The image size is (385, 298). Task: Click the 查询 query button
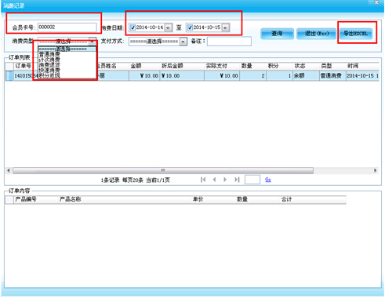(x=277, y=34)
